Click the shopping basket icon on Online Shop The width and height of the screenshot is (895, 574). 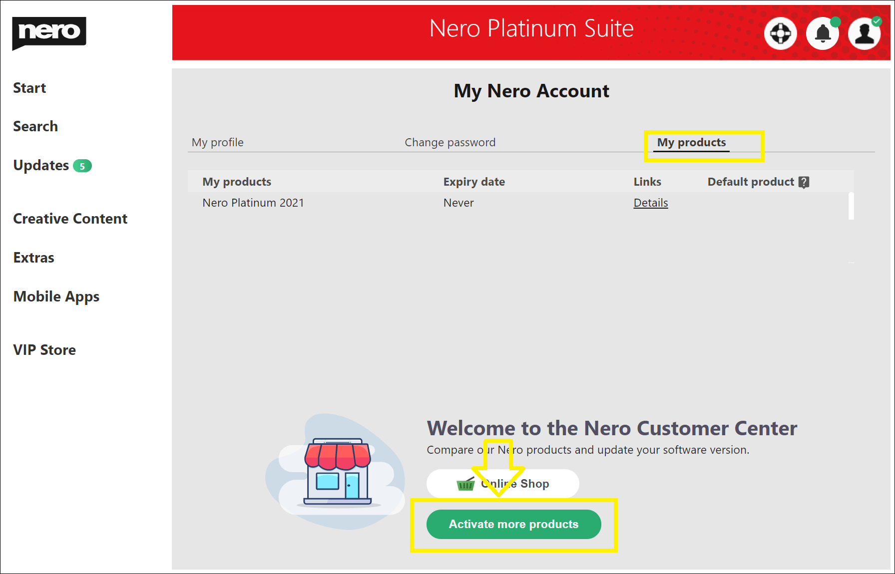tap(465, 484)
